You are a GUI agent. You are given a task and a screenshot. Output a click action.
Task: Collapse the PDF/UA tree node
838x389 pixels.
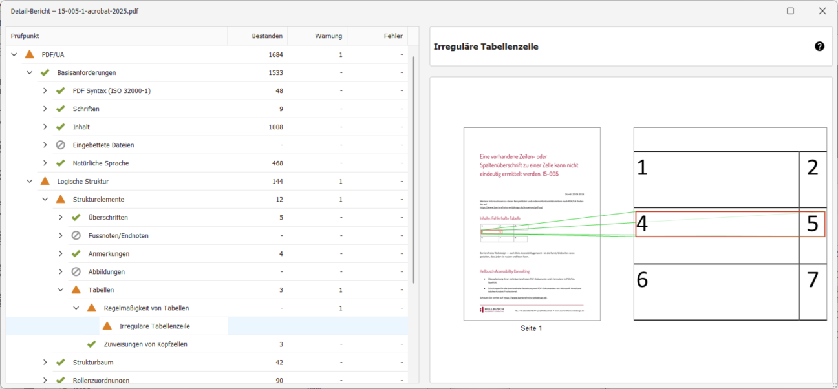pos(14,54)
